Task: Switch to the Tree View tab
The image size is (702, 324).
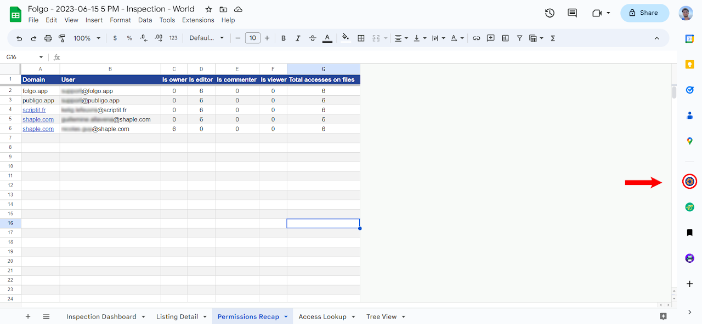Action: [x=386, y=316]
